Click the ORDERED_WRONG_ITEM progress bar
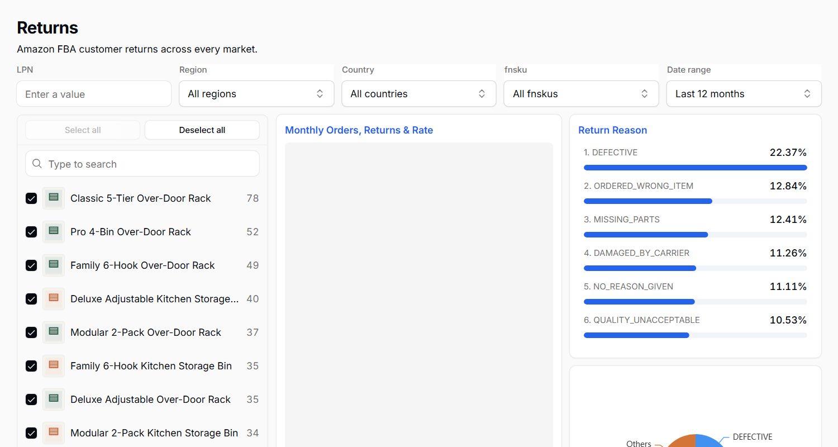Image resolution: width=838 pixels, height=447 pixels. (x=696, y=201)
